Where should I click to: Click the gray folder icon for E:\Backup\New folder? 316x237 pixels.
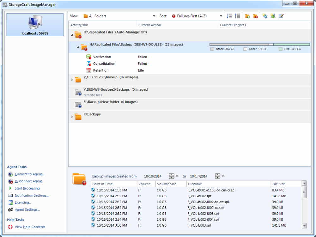[78, 105]
